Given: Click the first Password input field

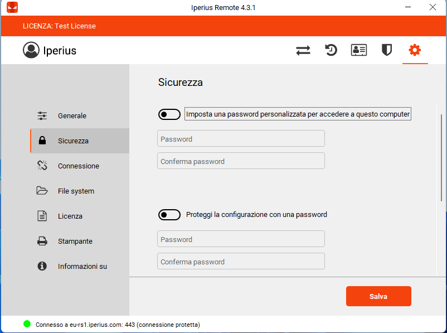Looking at the screenshot, I should (x=241, y=139).
